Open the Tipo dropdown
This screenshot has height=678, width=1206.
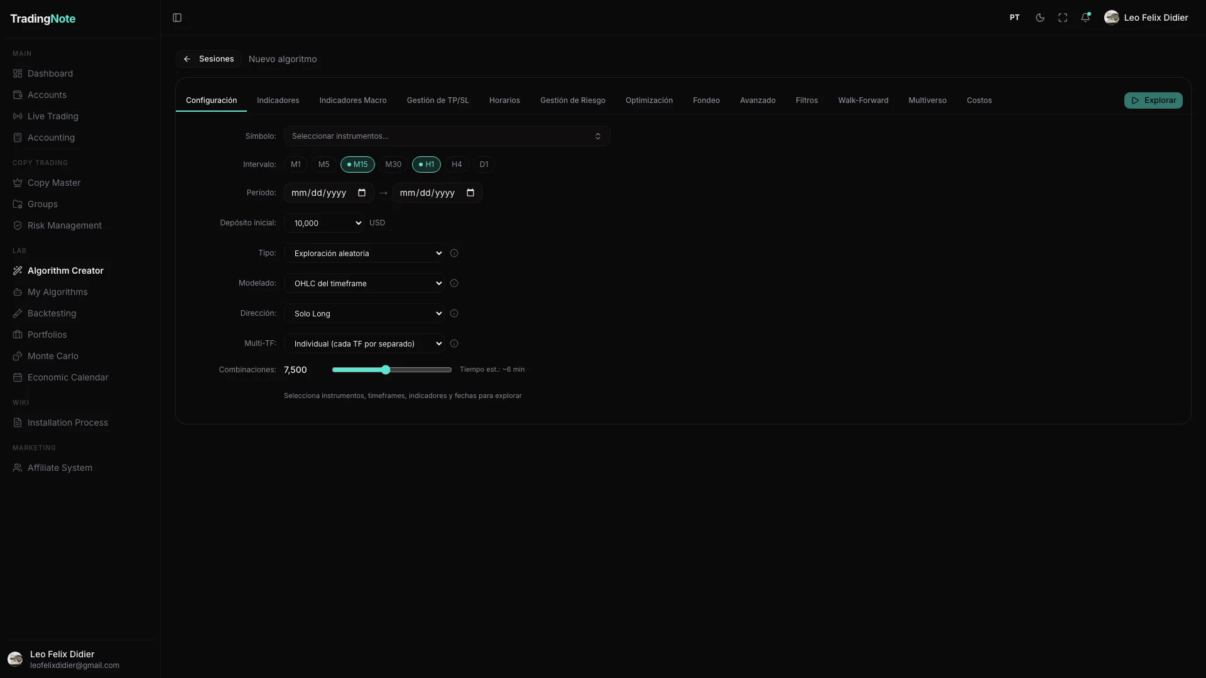[364, 253]
